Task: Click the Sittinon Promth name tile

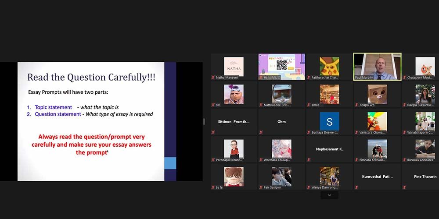Action: coord(234,121)
